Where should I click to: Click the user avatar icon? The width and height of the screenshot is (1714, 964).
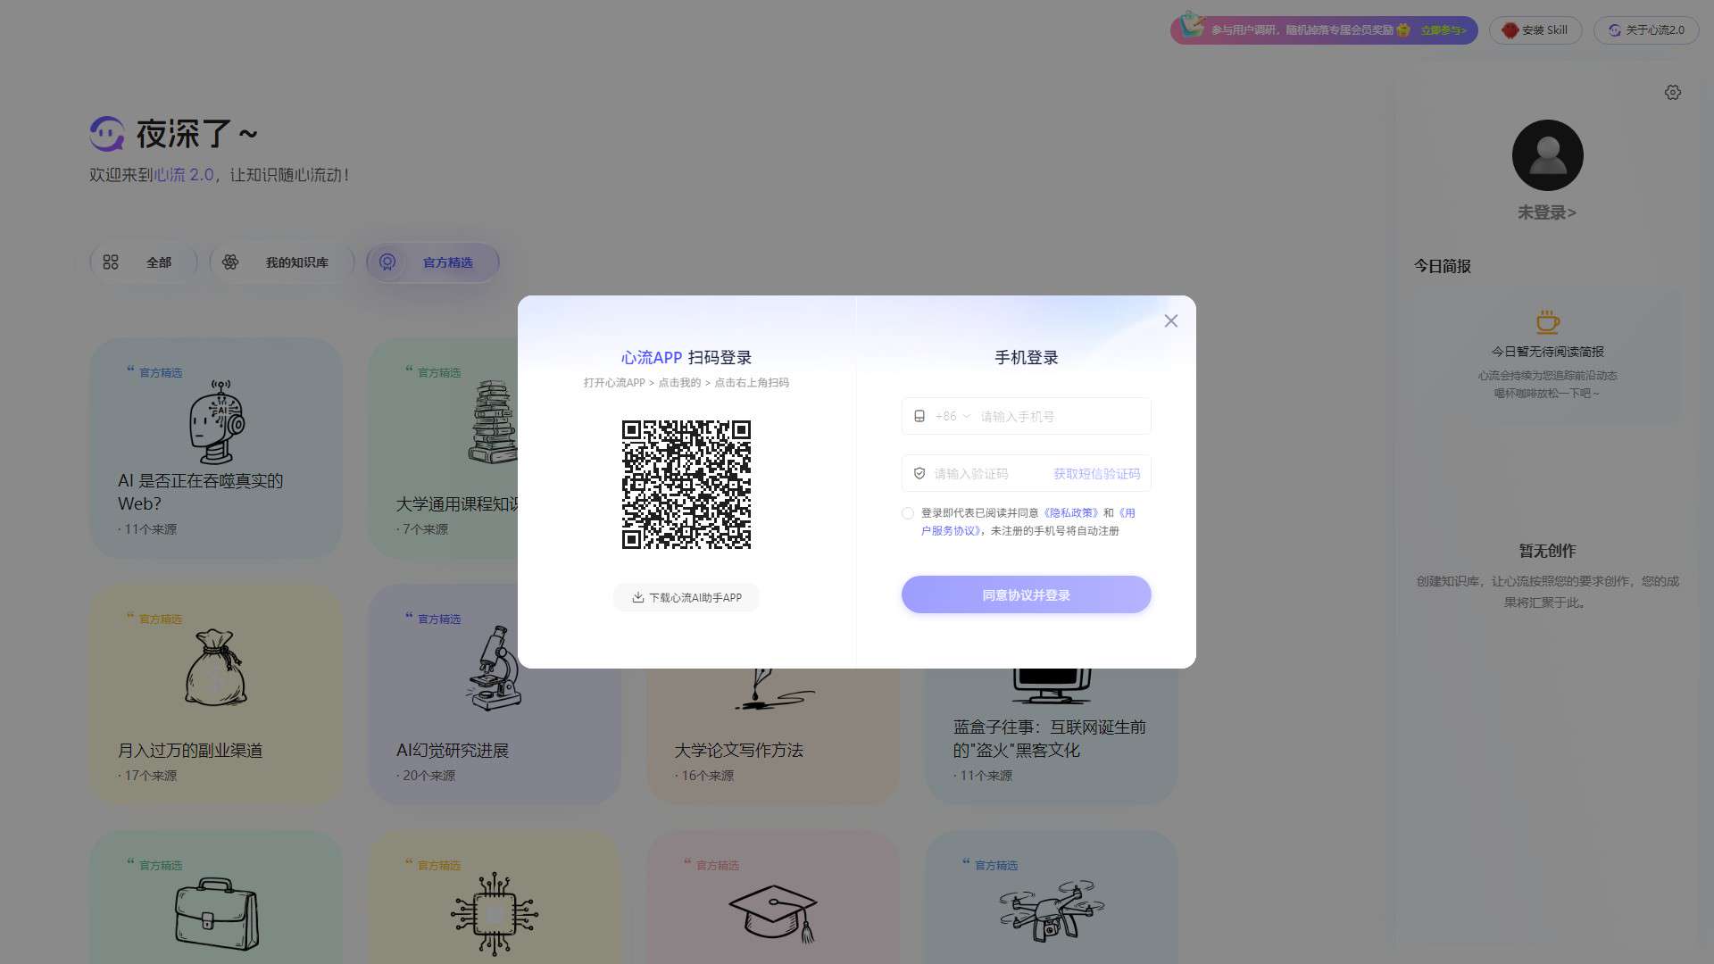coord(1548,155)
